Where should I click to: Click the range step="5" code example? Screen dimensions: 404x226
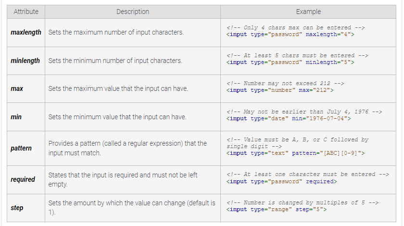pos(277,210)
